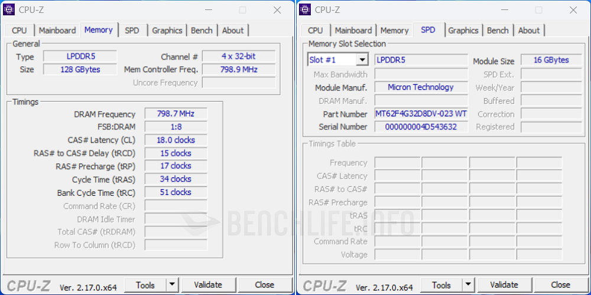Click the CPU-Z app icon in the right window title bar
The width and height of the screenshot is (591, 295).
click(305, 9)
